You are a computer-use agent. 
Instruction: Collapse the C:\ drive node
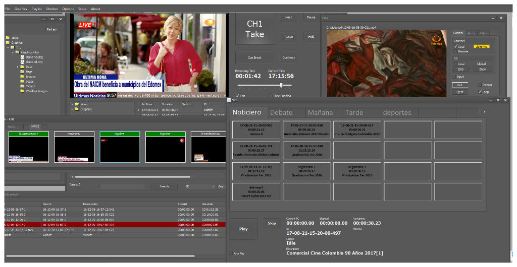(8, 47)
